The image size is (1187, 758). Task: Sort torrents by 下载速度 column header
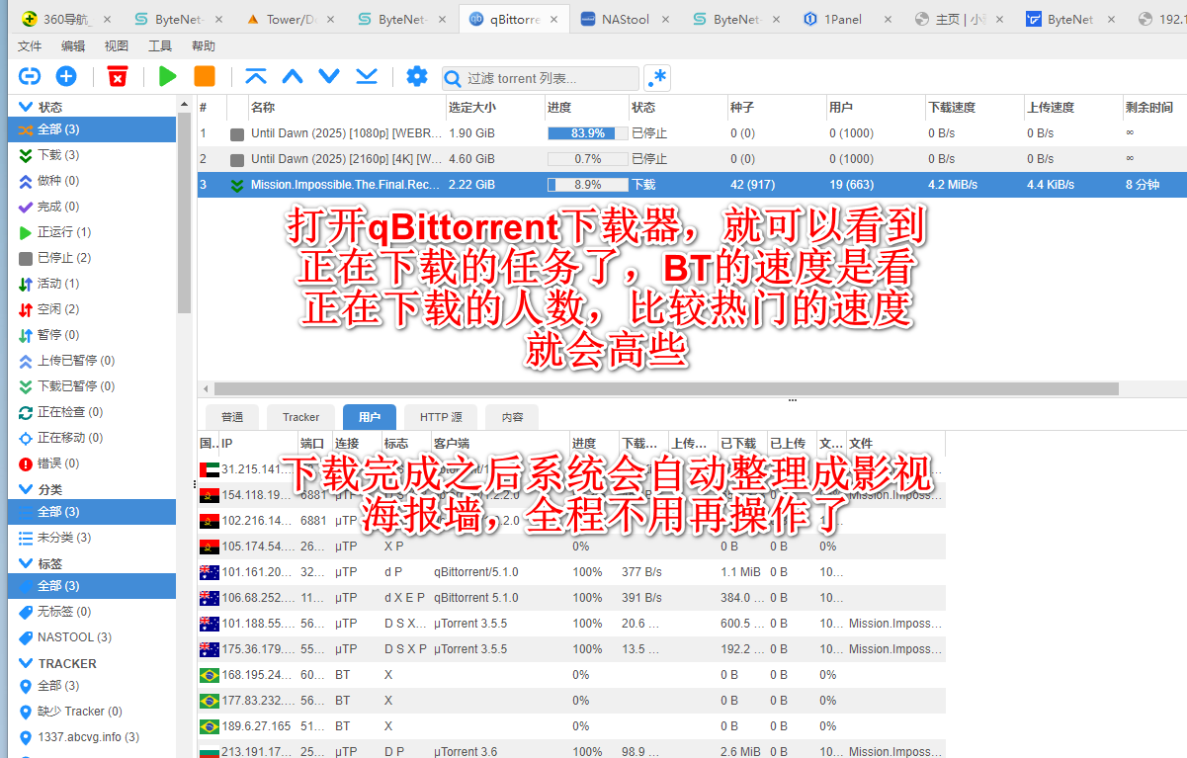coord(953,107)
